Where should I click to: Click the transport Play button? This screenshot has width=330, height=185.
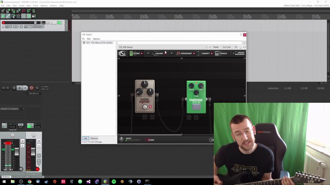pos(20,88)
